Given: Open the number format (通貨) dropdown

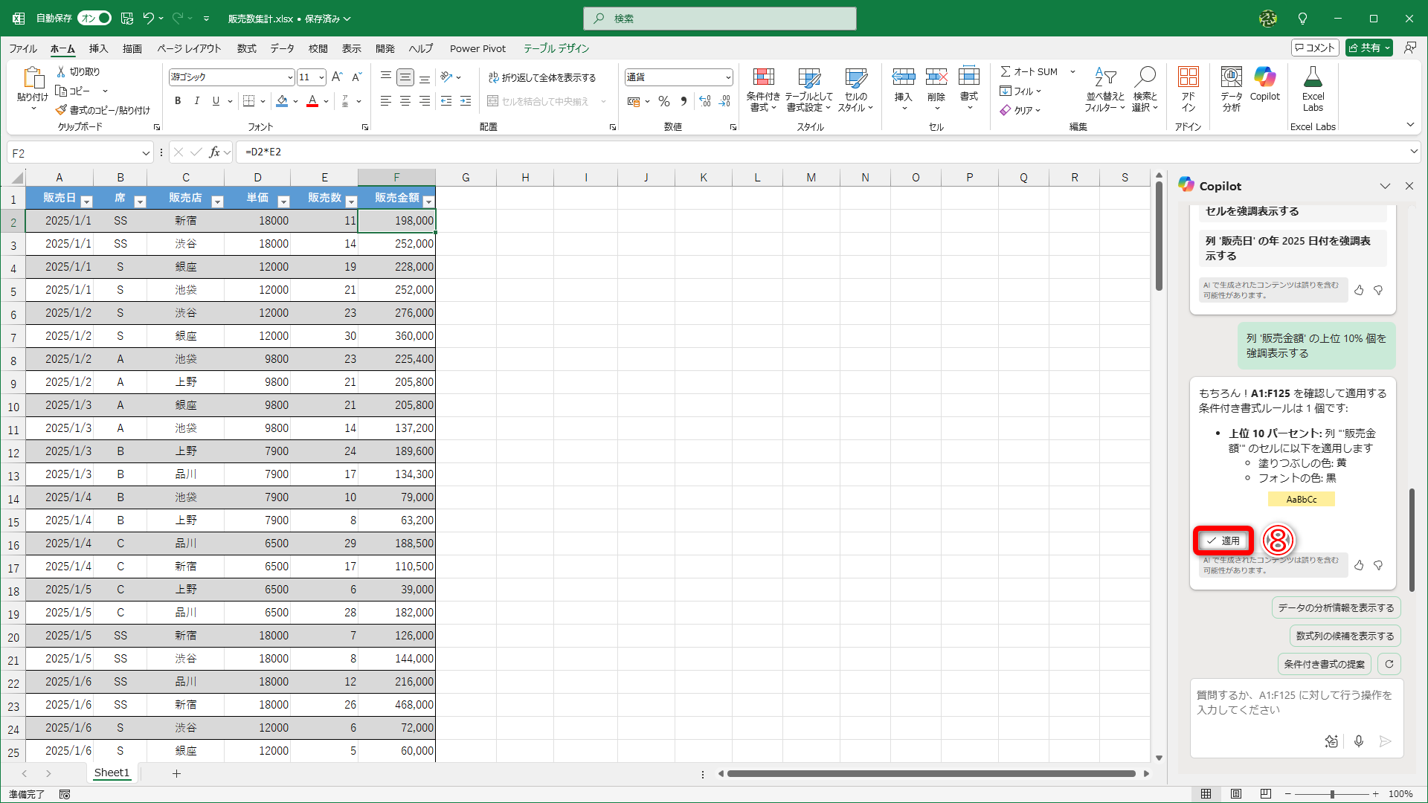Looking at the screenshot, I should pyautogui.click(x=727, y=77).
